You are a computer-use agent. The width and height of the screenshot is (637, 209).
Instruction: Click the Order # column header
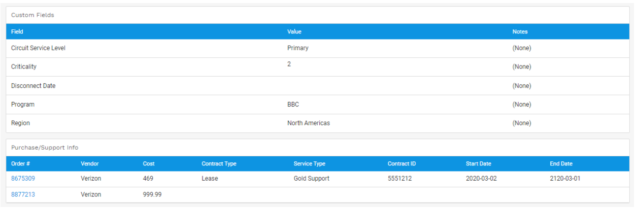(20, 164)
